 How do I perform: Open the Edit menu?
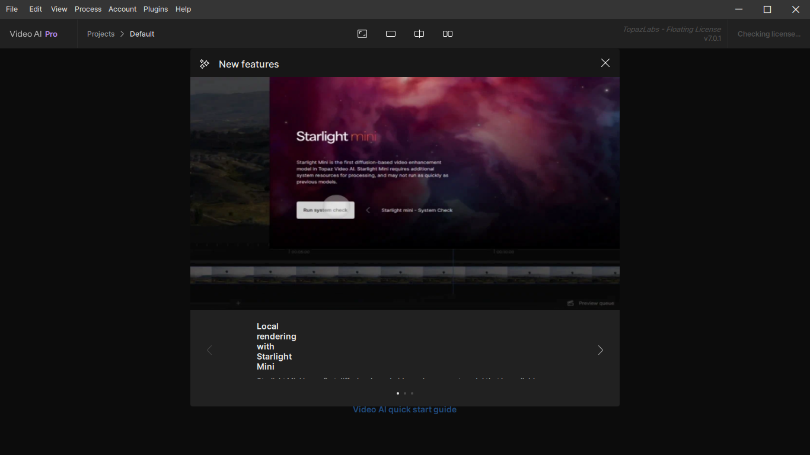[x=36, y=9]
